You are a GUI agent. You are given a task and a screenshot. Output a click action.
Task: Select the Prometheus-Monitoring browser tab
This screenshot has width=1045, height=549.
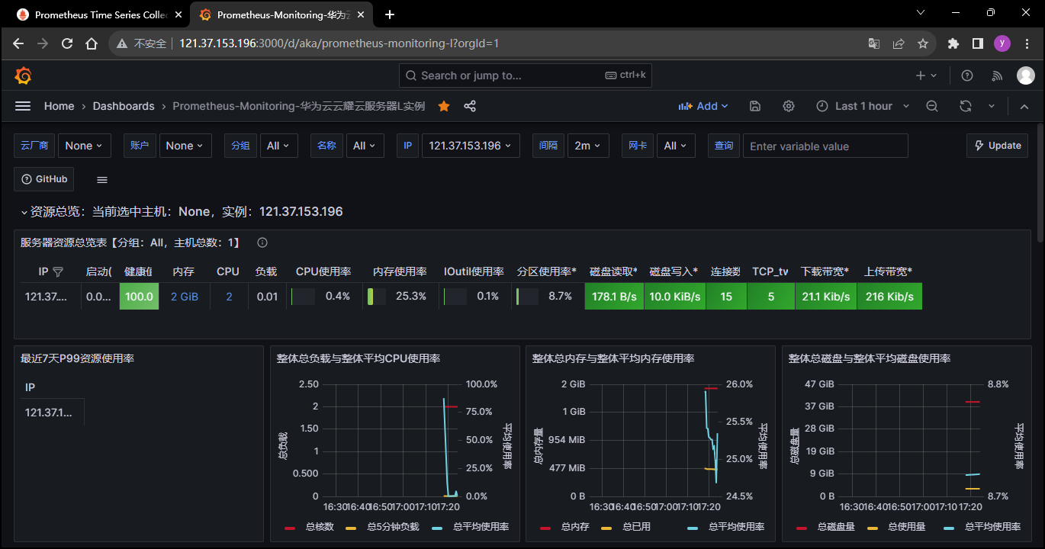[x=281, y=14]
